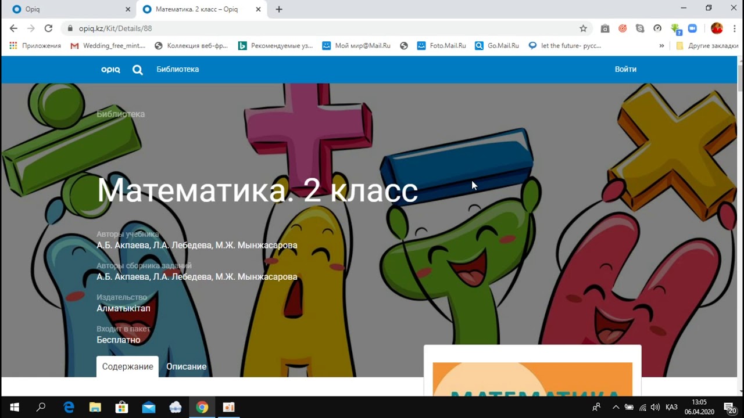744x418 pixels.
Task: Open the let the future bookmark
Action: coord(565,45)
